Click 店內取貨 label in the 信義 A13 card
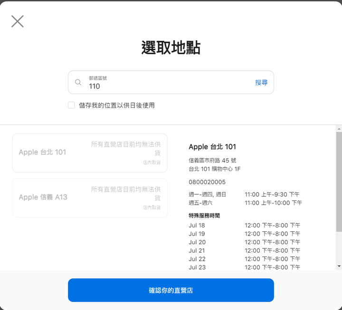The width and height of the screenshot is (342, 310). (x=152, y=208)
